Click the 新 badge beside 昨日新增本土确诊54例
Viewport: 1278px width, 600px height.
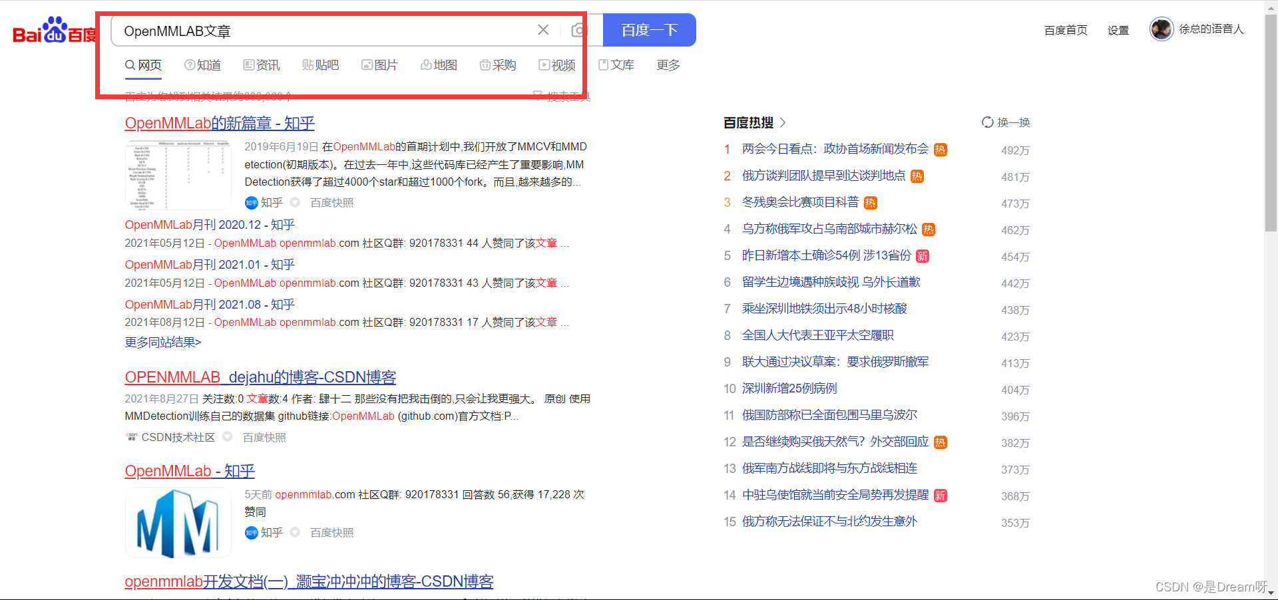(x=923, y=256)
